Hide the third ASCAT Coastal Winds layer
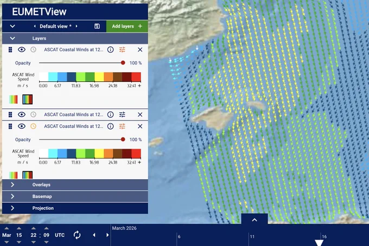The image size is (369, 246). pyautogui.click(x=22, y=126)
